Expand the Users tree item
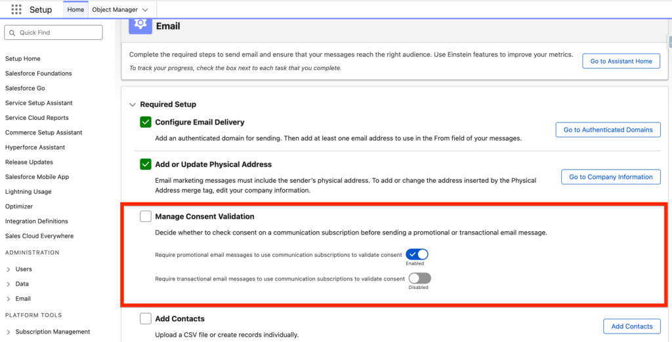The image size is (672, 342). coord(8,269)
